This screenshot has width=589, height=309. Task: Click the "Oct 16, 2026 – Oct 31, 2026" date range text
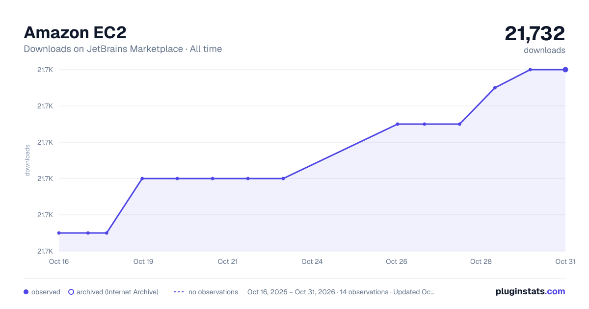click(x=290, y=292)
